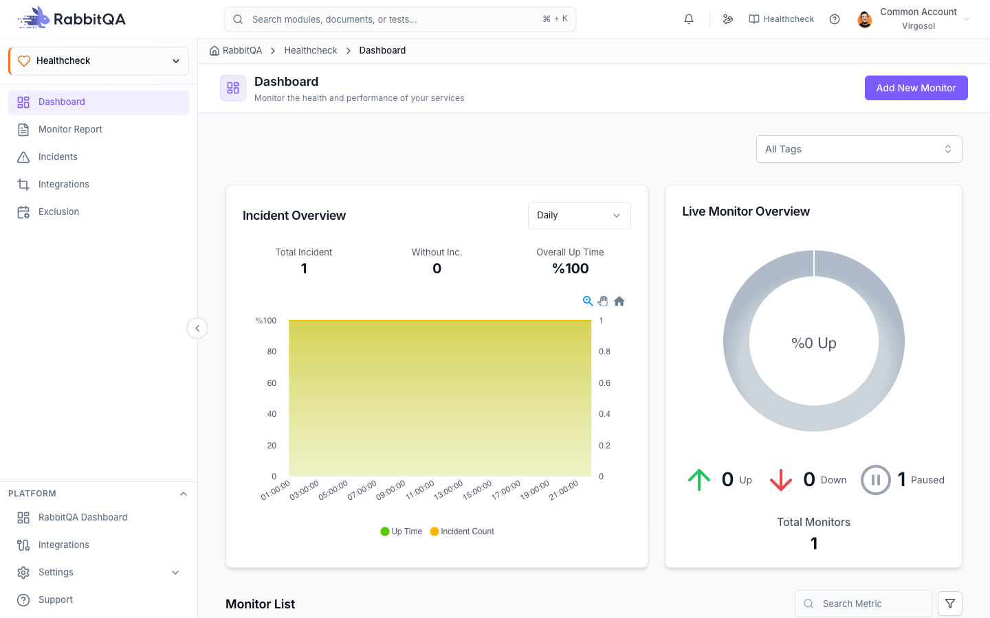Click the RabbitQA logo
This screenshot has height=618, width=990.
coord(71,19)
